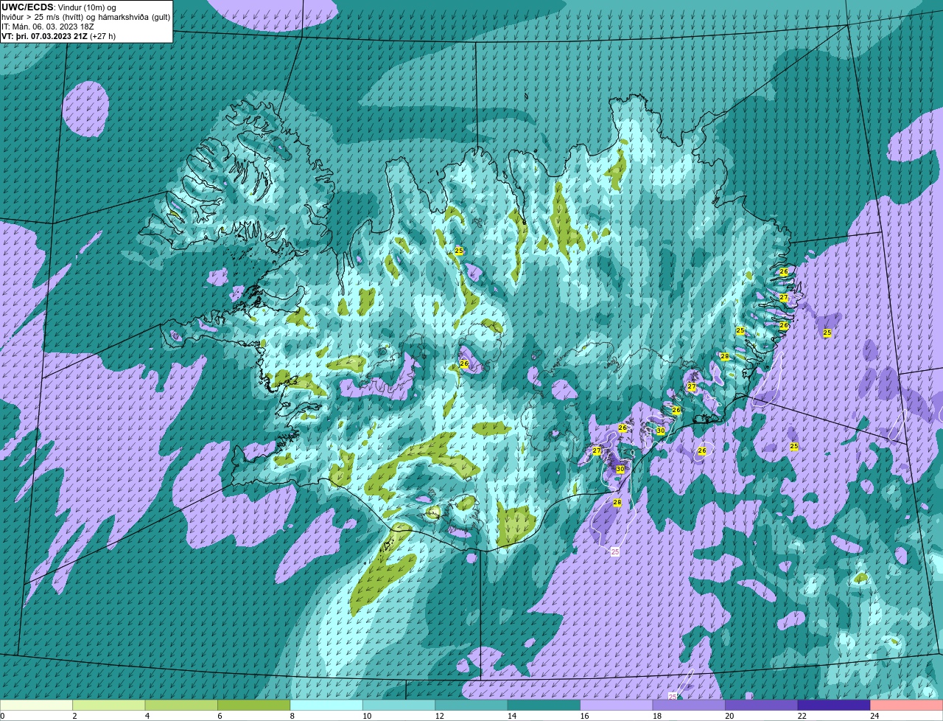Choose the 10–12 m/s light teal legend swatch
Screen dimensions: 943x721
pos(399,705)
